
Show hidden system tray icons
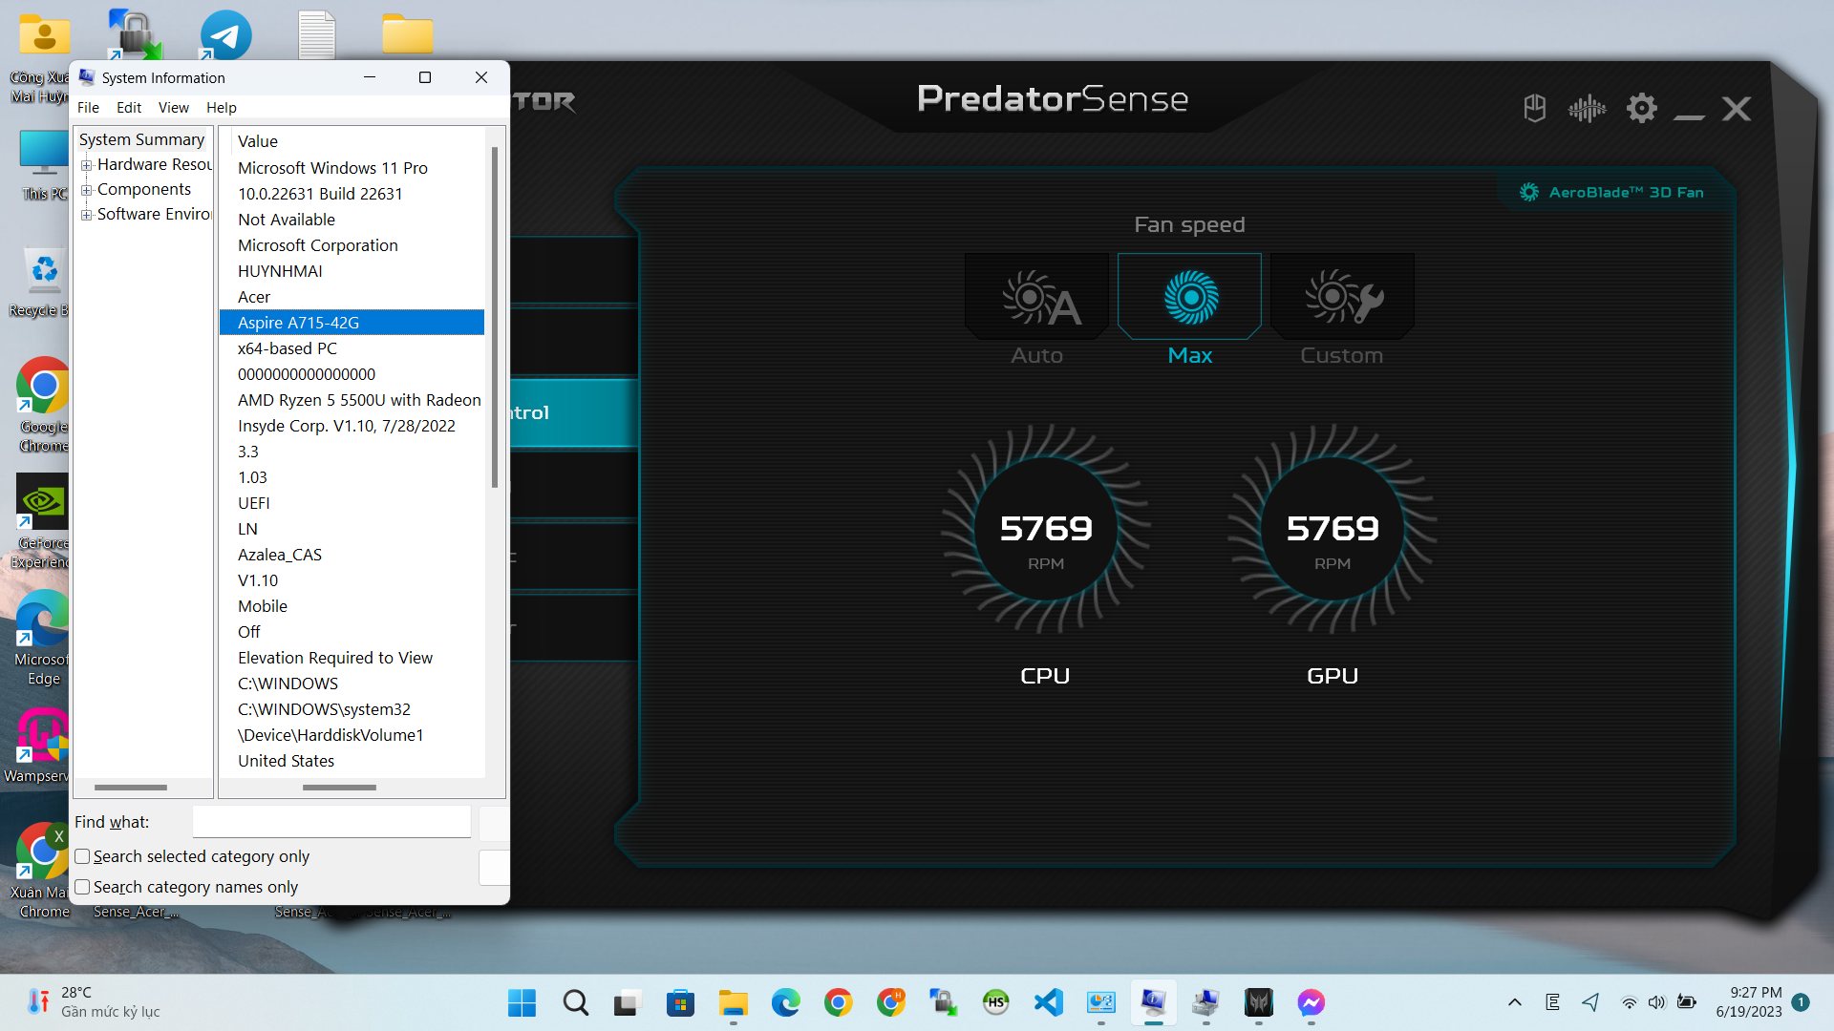tap(1514, 1002)
